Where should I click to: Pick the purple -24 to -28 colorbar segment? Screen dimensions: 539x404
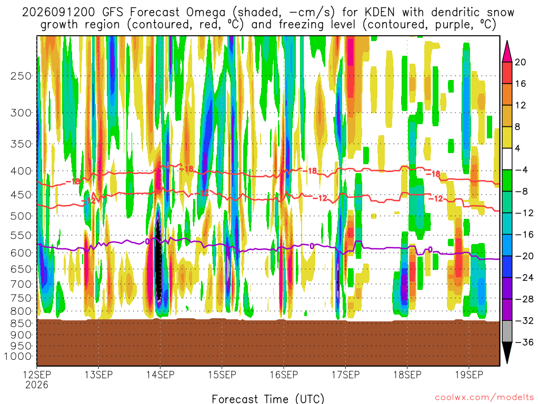pos(507,288)
